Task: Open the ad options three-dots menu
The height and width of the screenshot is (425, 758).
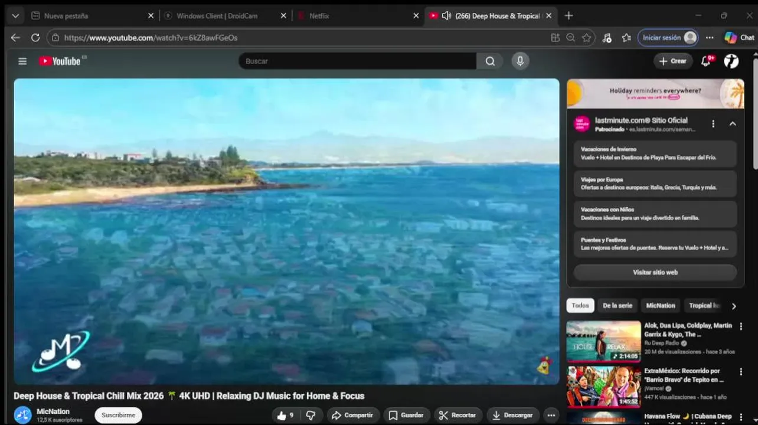Action: pyautogui.click(x=713, y=124)
